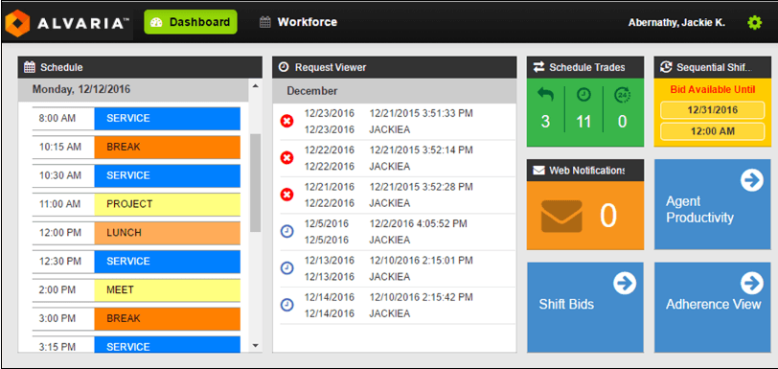Click the 12/10/2016 2:15:01 PM timestamp
778x369 pixels.
point(422,261)
